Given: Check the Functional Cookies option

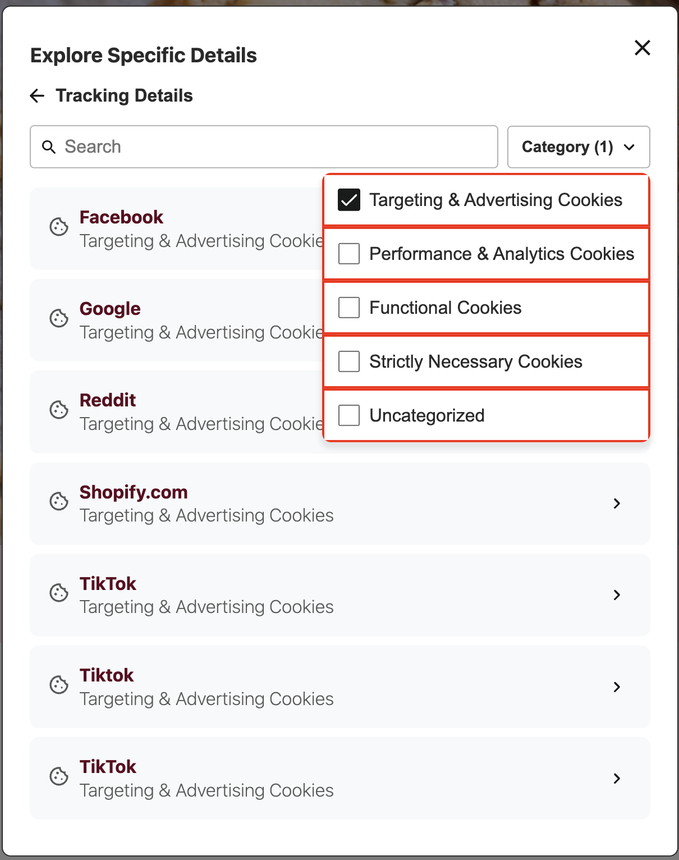Looking at the screenshot, I should click(x=348, y=307).
